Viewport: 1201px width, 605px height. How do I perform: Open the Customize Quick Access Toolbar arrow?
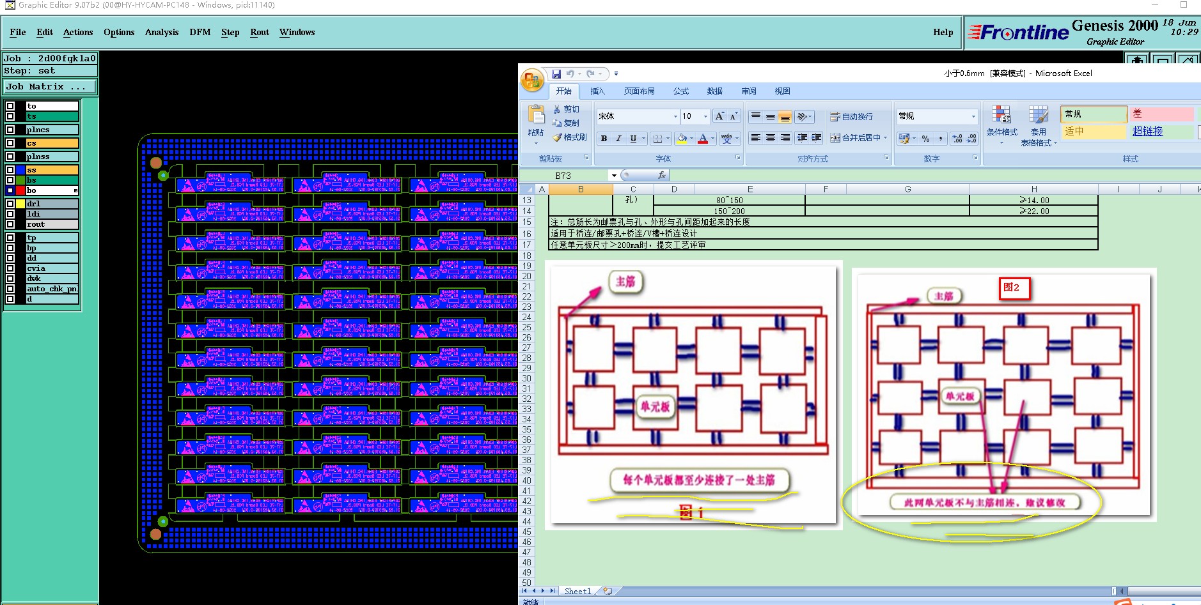(616, 74)
